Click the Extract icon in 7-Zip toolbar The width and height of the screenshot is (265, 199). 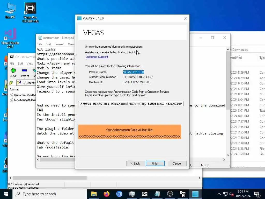coord(24,73)
